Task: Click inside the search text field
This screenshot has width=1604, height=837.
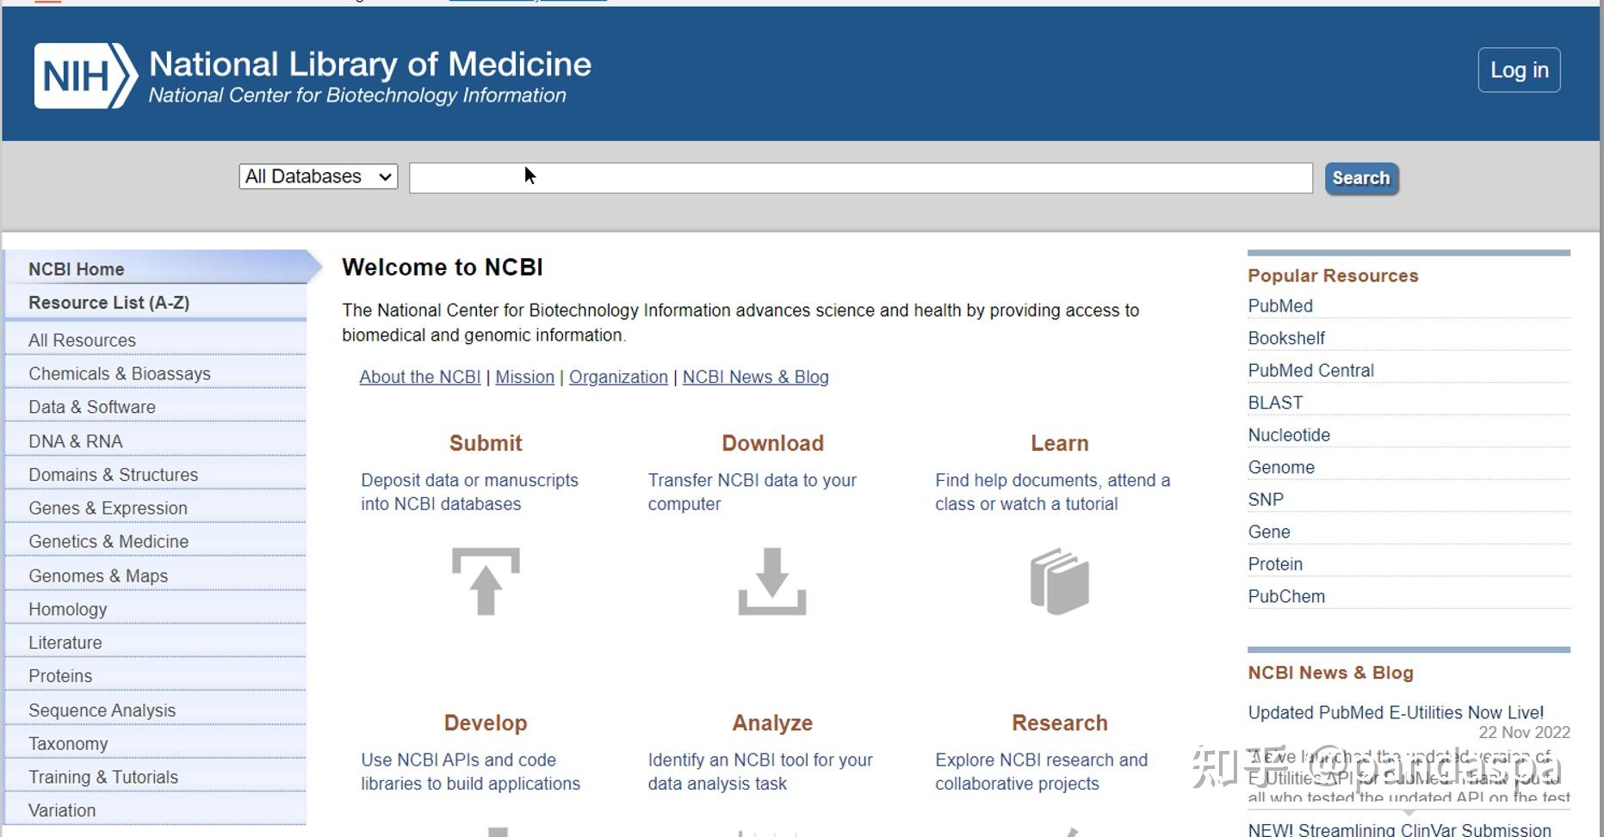Action: click(859, 178)
